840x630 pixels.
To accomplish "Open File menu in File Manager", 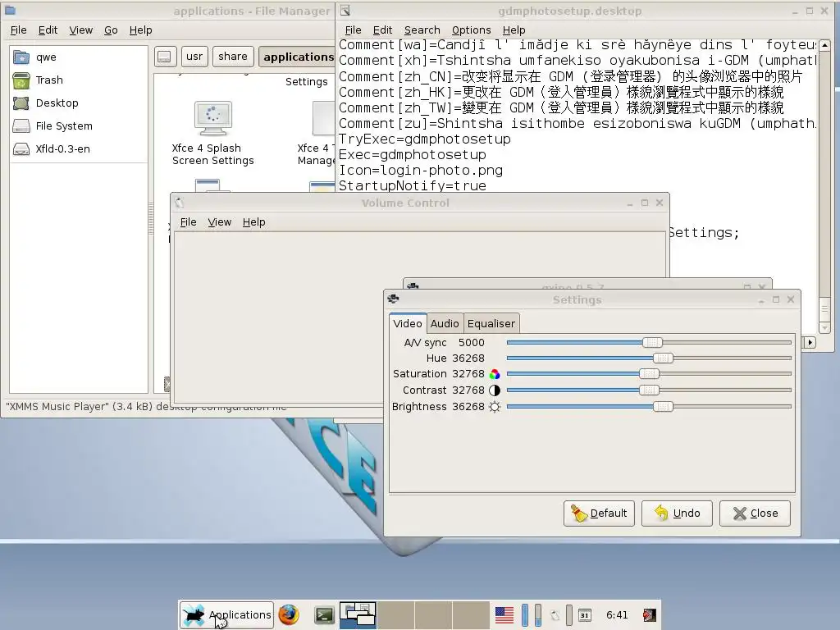I will 18,30.
